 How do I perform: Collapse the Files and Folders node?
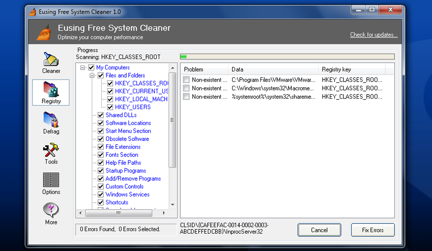pos(92,75)
